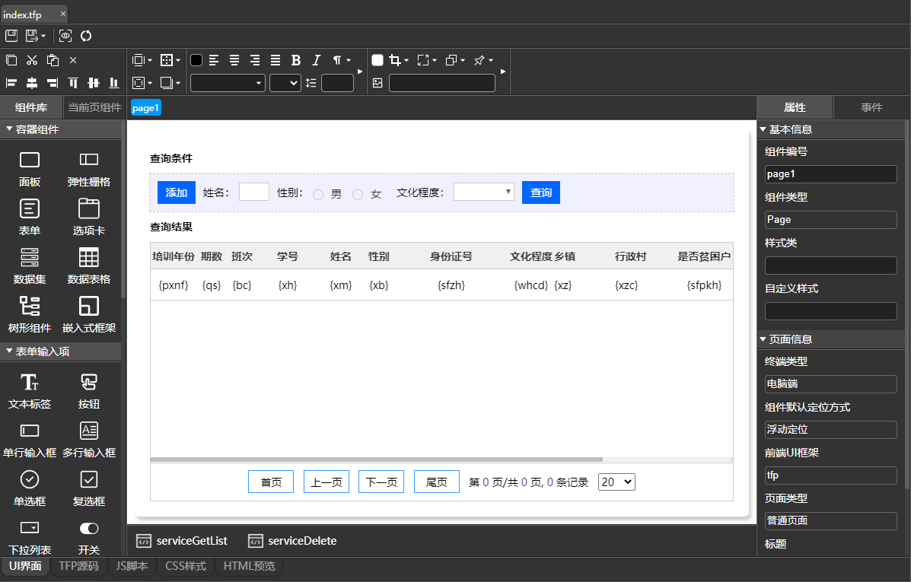This screenshot has width=911, height=582.
Task: Click the refresh icon in top toolbar
Action: [x=86, y=36]
